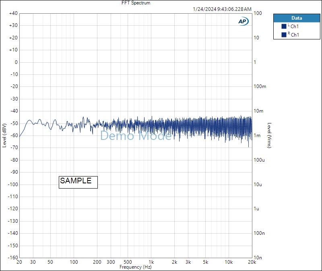Click the 1u tick label on Vrms axis
322x271 pixels.
256,209
